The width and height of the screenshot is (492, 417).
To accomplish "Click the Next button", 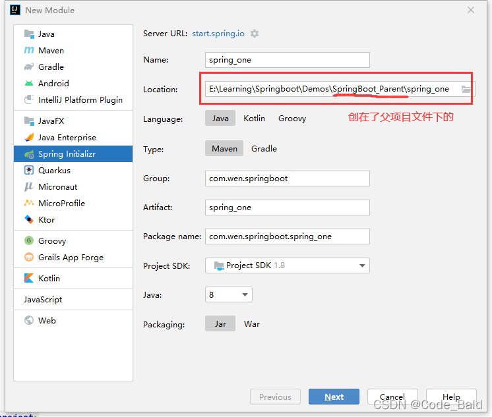I will point(334,397).
